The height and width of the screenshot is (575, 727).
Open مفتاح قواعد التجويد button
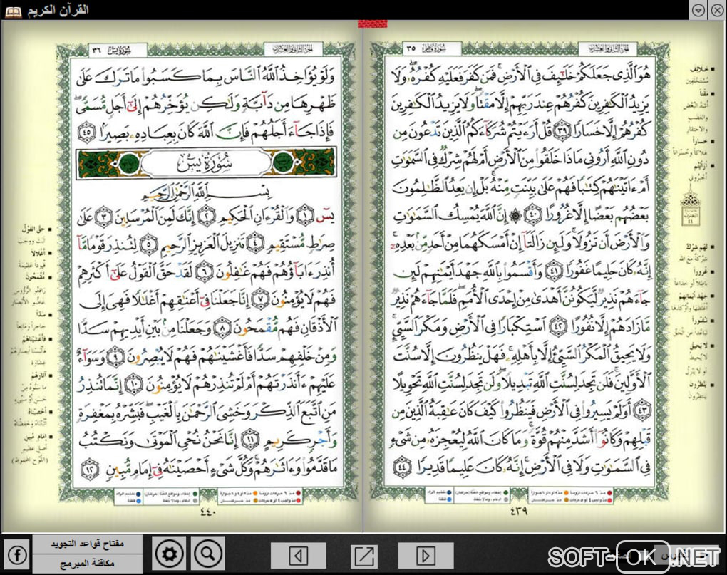pyautogui.click(x=87, y=544)
